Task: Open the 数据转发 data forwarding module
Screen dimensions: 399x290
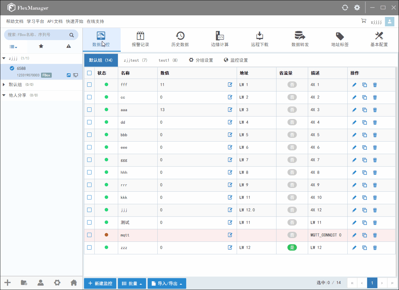Action: 300,39
